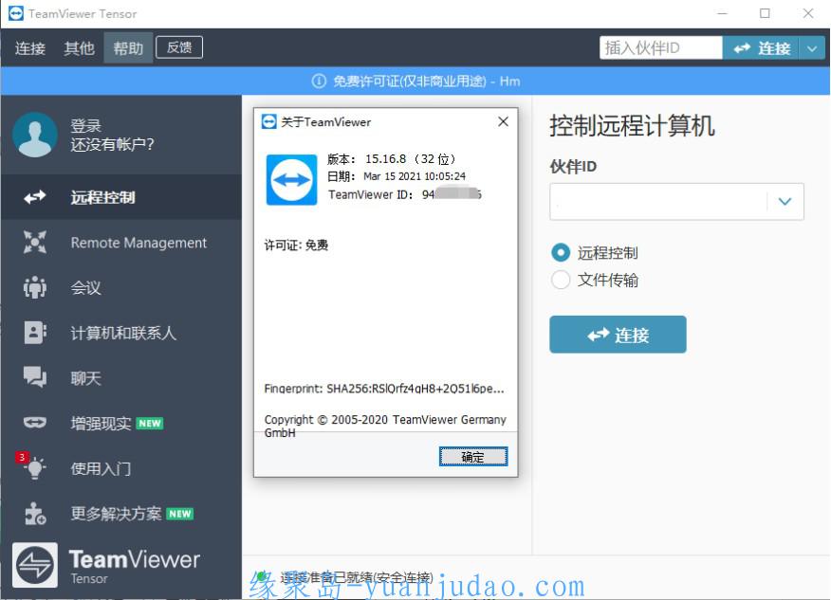Click the 插入伙伴ID input field
This screenshot has height=600, width=831.
tap(661, 48)
